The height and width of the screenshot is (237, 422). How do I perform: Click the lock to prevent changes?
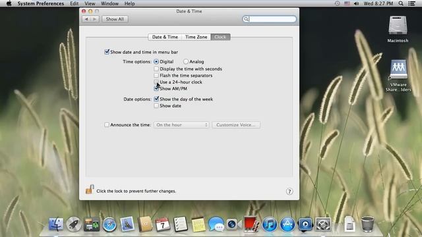click(x=90, y=190)
